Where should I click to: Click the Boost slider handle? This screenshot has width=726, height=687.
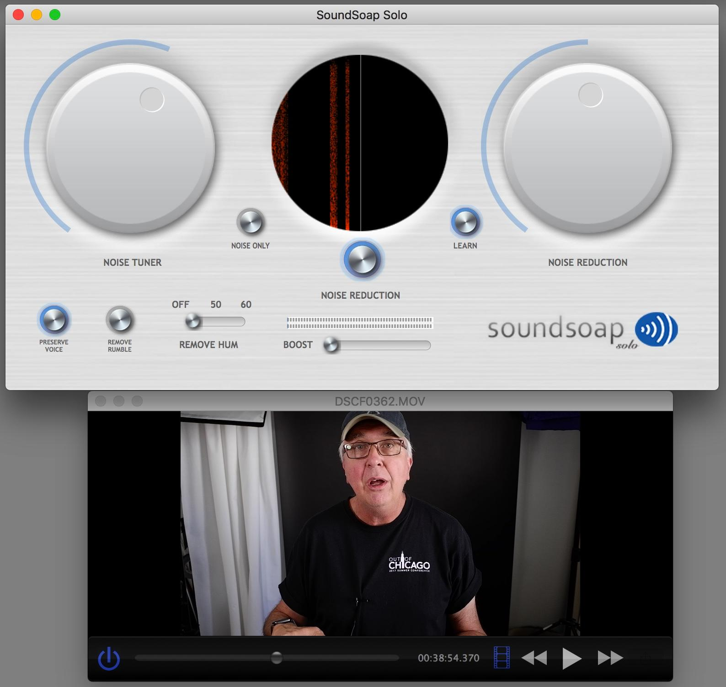[331, 345]
